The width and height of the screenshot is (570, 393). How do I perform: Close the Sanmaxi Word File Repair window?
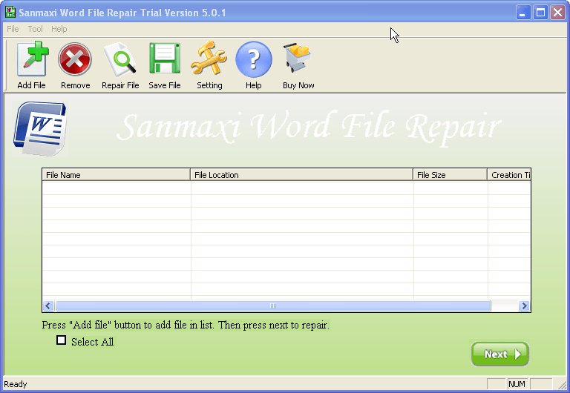tap(557, 13)
